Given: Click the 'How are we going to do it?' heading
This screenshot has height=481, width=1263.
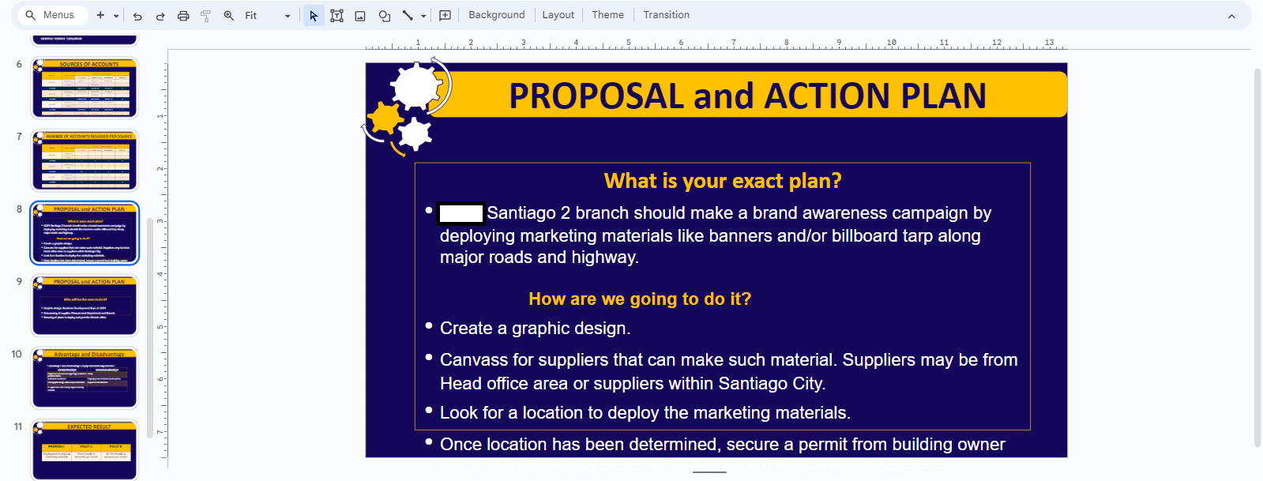Looking at the screenshot, I should [x=640, y=299].
